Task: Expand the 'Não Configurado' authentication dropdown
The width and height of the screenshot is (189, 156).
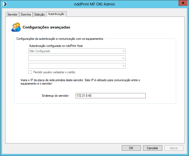Action: click(77, 51)
